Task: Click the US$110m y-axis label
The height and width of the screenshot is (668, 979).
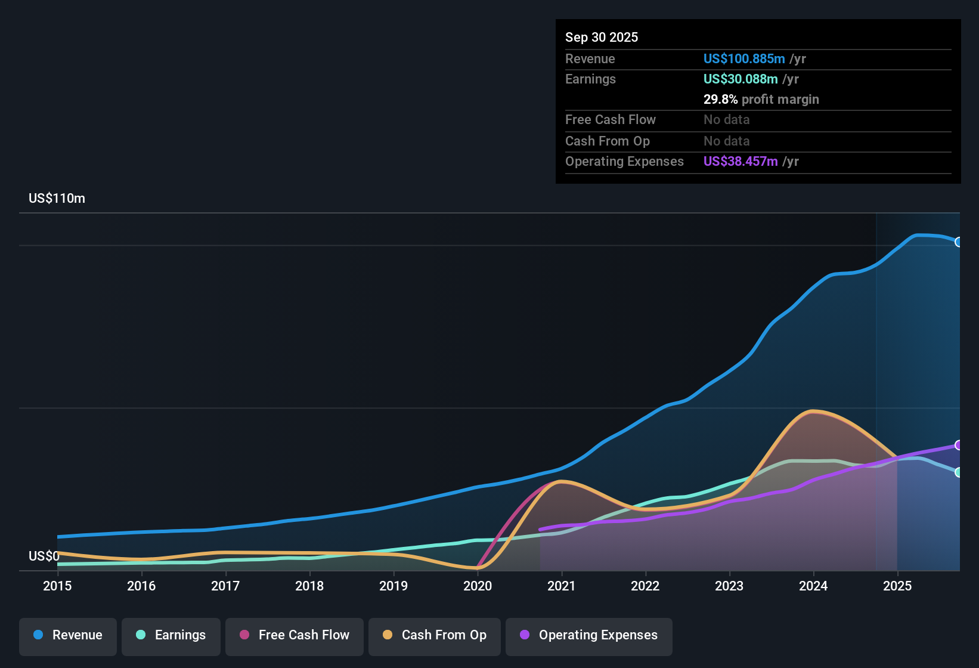Action: click(x=57, y=199)
